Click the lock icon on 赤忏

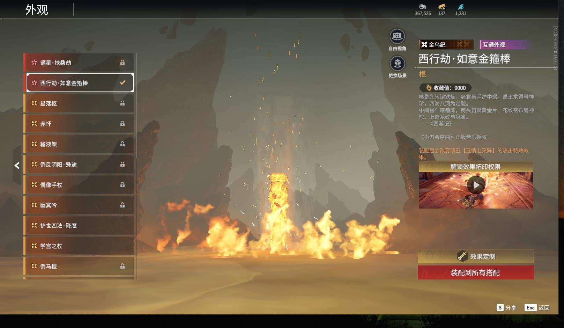click(123, 124)
